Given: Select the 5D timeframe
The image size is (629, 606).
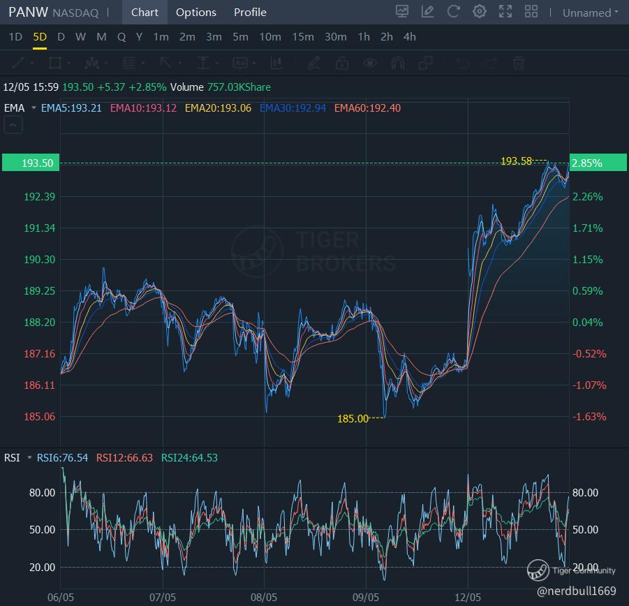Looking at the screenshot, I should pos(40,37).
